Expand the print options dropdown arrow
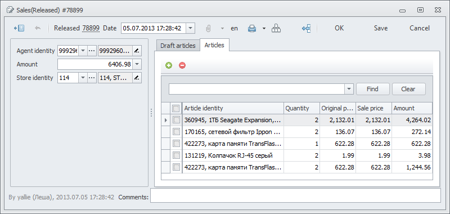The width and height of the screenshot is (450, 214). (264, 28)
